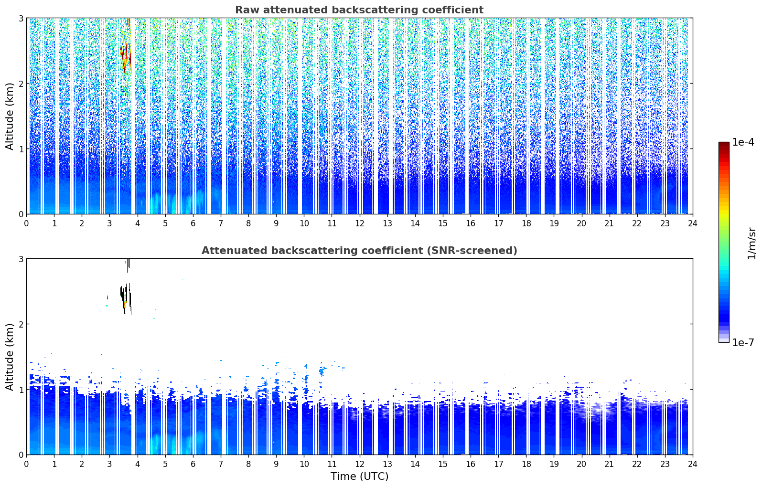Click the '1' altitude tick on bottom plot
This screenshot has height=487, width=762.
[x=21, y=390]
